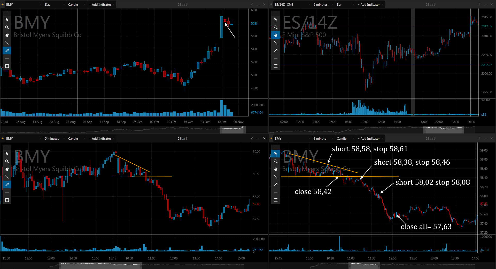Screen dimensions: 496x269
Task: Select the line drawing tool in BMY Day chart
Action: click(7, 43)
